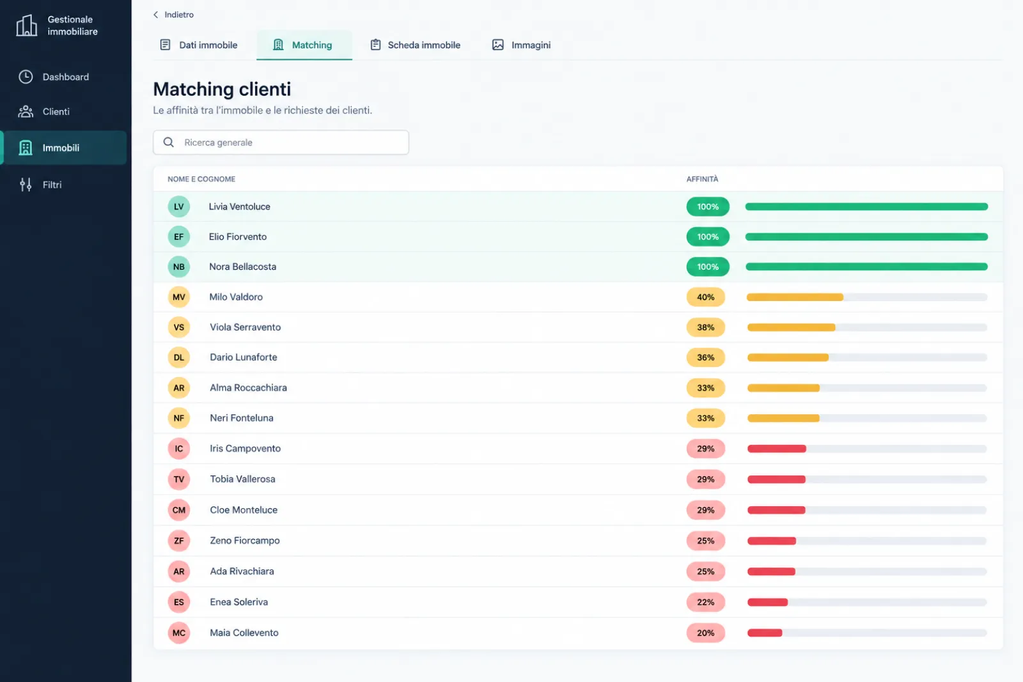This screenshot has width=1023, height=682.
Task: Click the Nome e Cognome column header
Action: (x=201, y=179)
